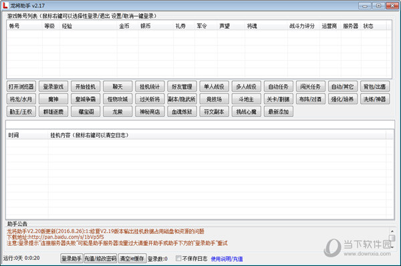Image resolution: width=401 pixels, height=266 pixels.
Task: Click the 藏宝阁 button
Action: 86,112
